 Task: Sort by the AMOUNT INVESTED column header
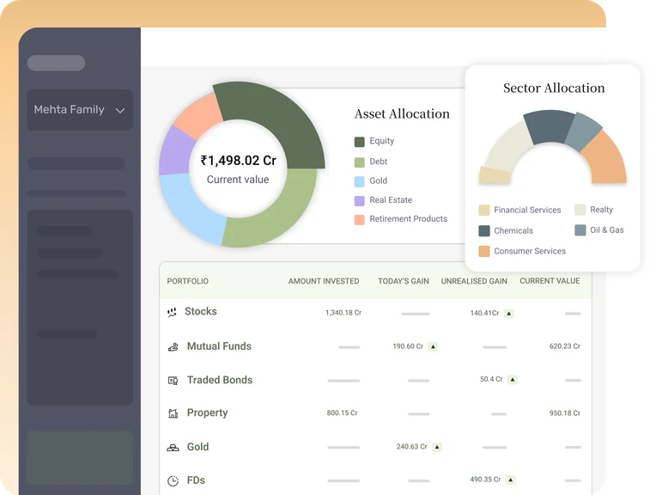(x=324, y=281)
